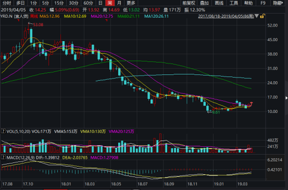288x190 pixels.
Task: Open the 更多 more periods dropdown
Action: click(131, 3)
